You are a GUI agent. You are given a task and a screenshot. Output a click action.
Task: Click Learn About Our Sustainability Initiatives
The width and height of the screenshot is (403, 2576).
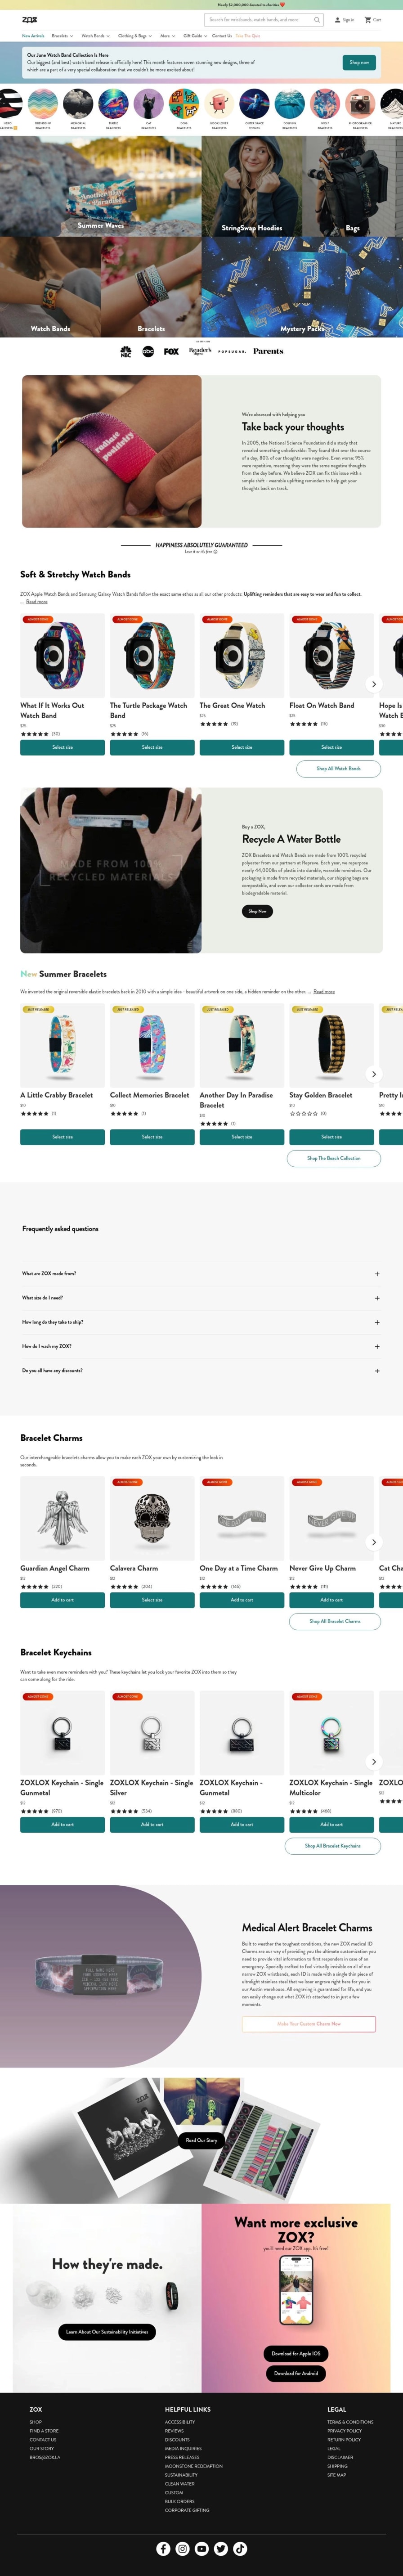coord(107,2331)
